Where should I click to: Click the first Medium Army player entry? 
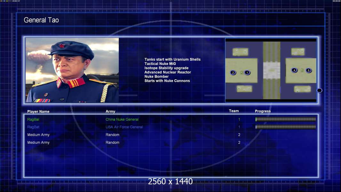click(x=38, y=135)
